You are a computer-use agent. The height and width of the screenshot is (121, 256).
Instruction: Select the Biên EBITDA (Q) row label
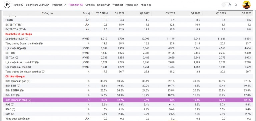click(14, 90)
